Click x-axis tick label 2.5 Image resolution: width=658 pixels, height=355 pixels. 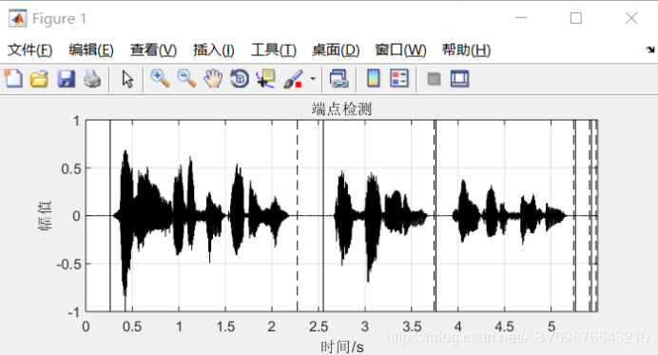coord(319,326)
